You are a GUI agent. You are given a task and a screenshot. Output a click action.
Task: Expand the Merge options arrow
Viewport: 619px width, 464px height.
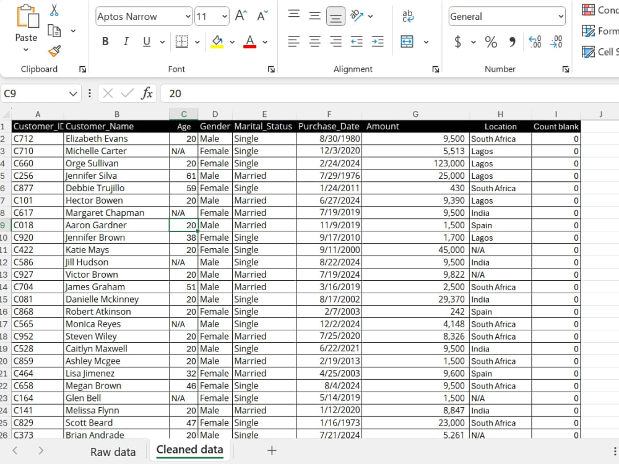click(426, 42)
